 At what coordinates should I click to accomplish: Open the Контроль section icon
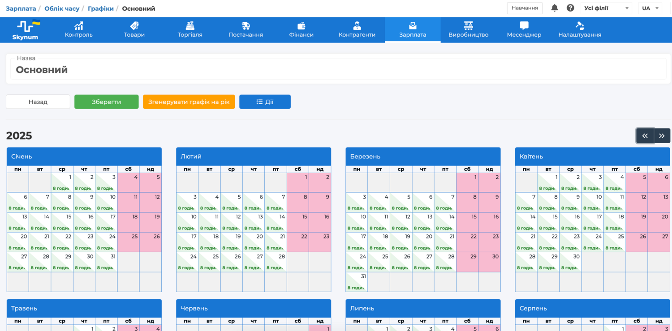pos(79,25)
